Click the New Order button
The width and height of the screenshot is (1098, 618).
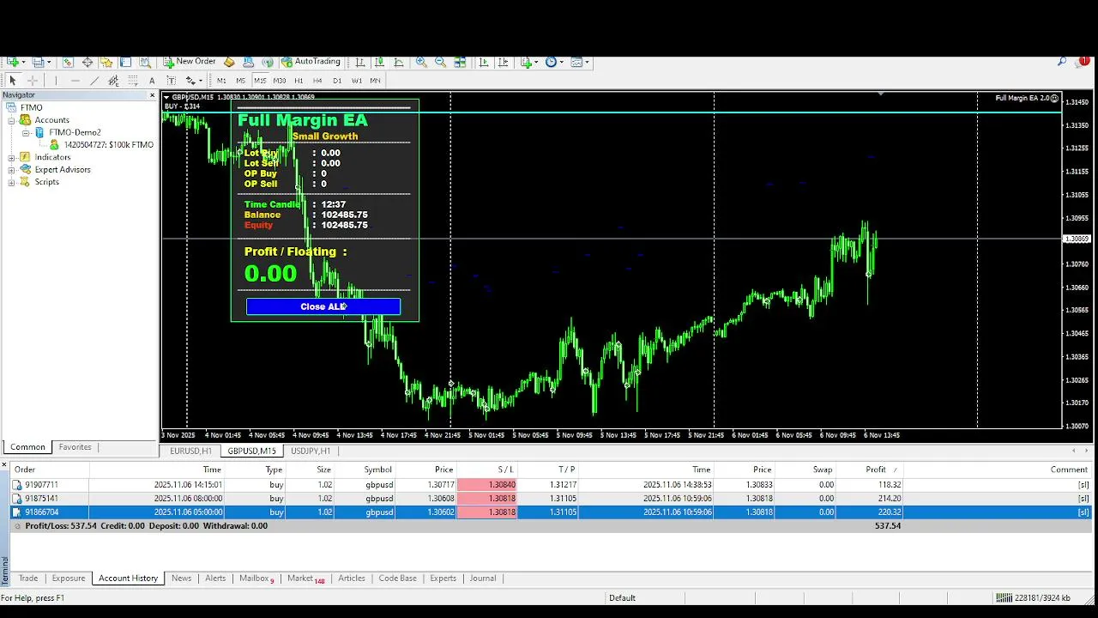[x=190, y=62]
